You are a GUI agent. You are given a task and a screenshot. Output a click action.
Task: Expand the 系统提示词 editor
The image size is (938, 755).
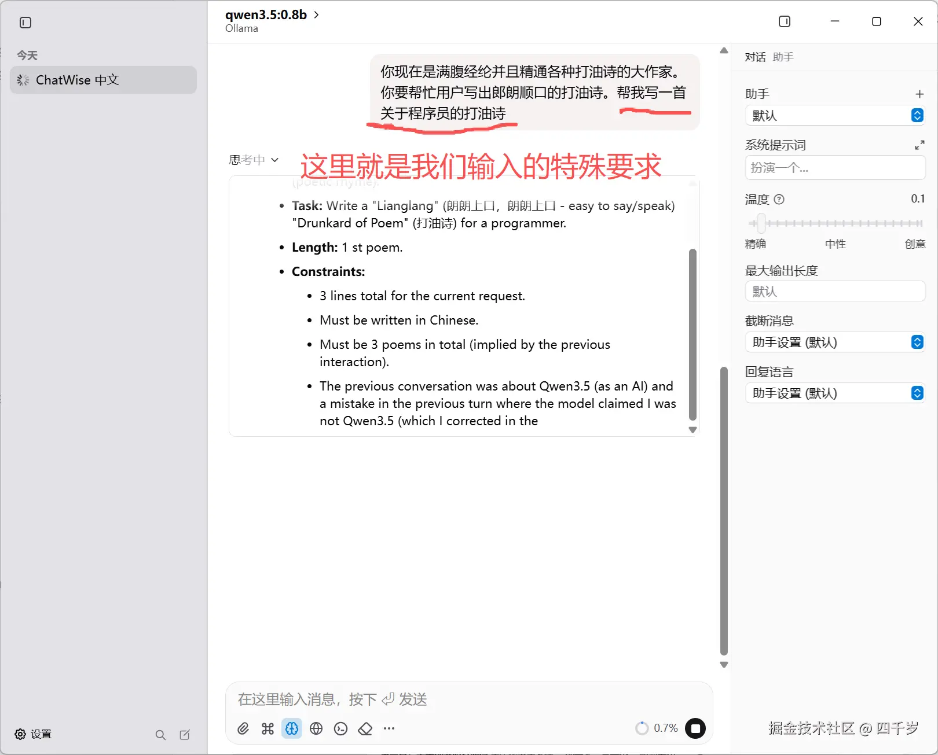click(x=919, y=145)
